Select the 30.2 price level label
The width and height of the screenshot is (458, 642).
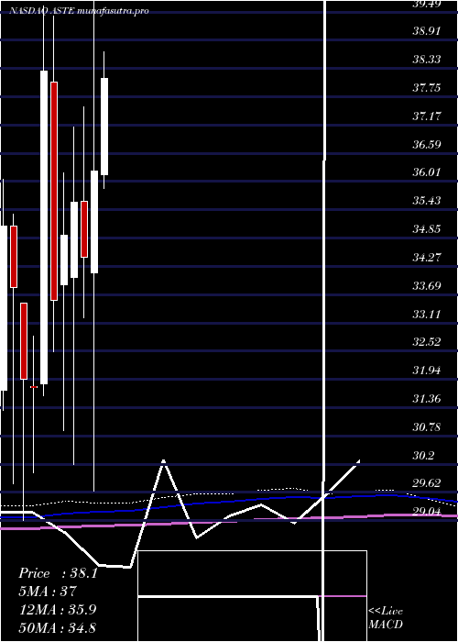click(x=423, y=455)
